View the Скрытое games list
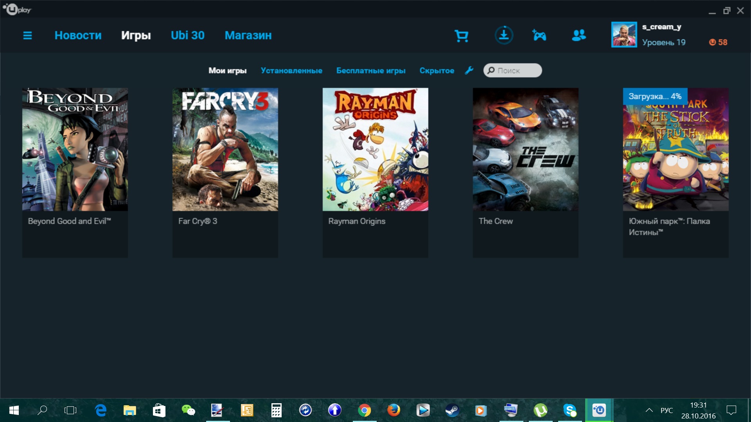 coord(437,71)
